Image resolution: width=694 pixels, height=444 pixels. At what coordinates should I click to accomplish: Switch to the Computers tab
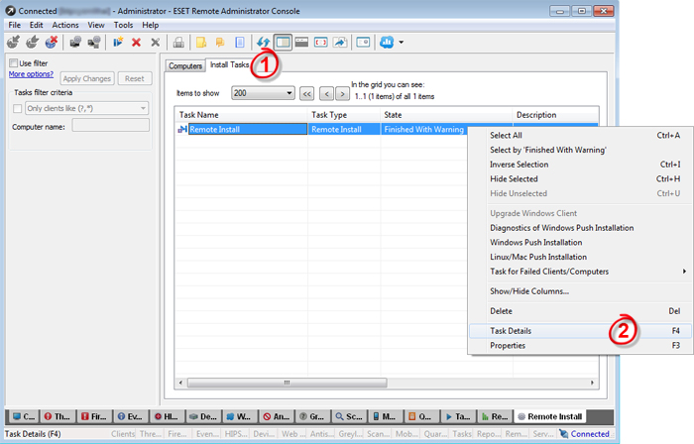(x=185, y=65)
